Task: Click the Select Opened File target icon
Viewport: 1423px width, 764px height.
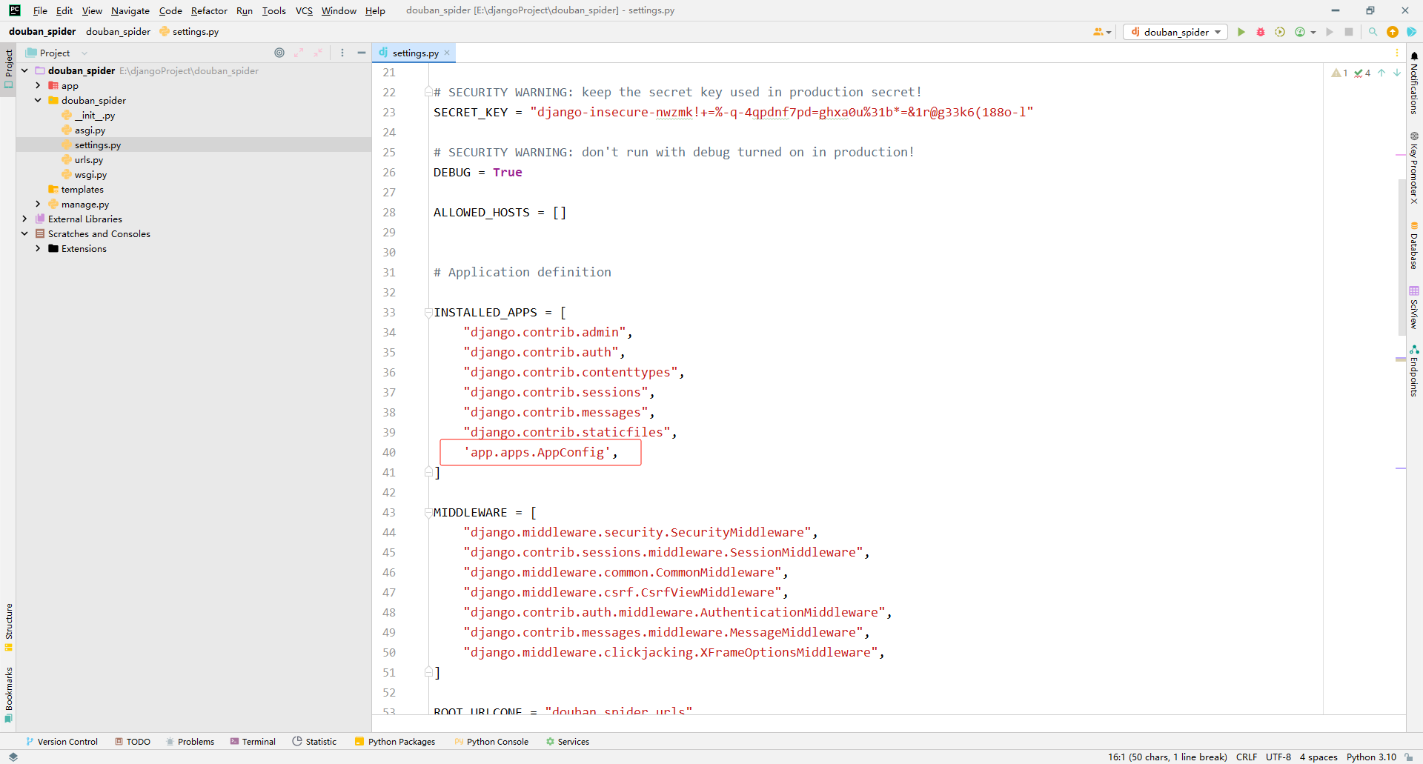Action: pyautogui.click(x=279, y=53)
